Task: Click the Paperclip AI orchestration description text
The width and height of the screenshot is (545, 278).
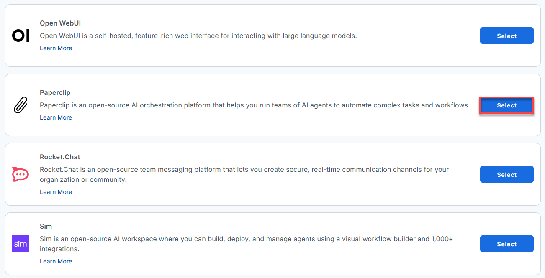Action: (255, 105)
